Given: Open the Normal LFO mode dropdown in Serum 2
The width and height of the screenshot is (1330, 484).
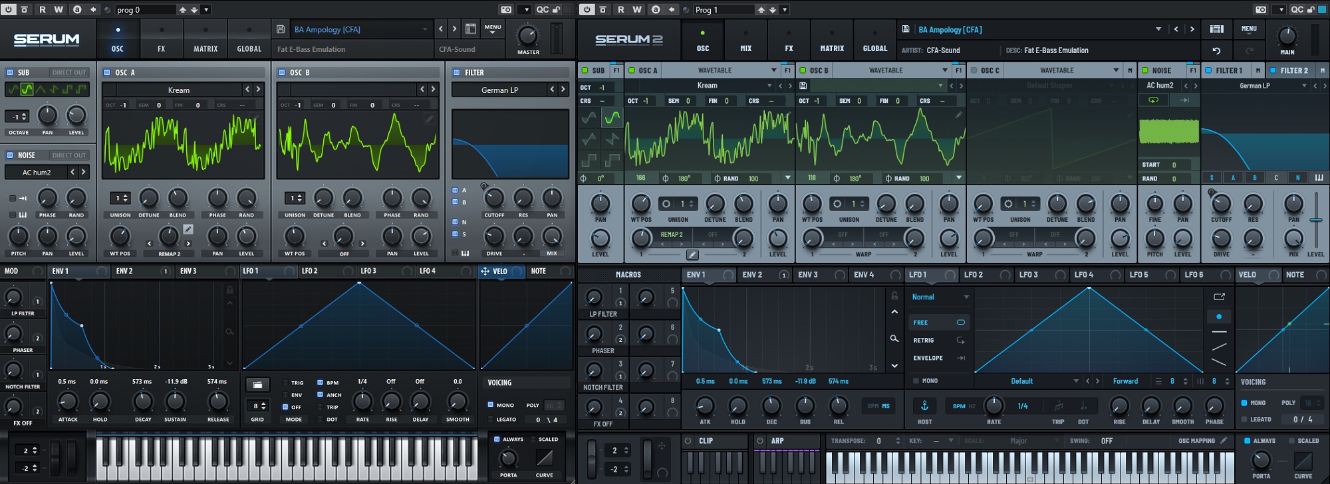Looking at the screenshot, I should [x=940, y=297].
